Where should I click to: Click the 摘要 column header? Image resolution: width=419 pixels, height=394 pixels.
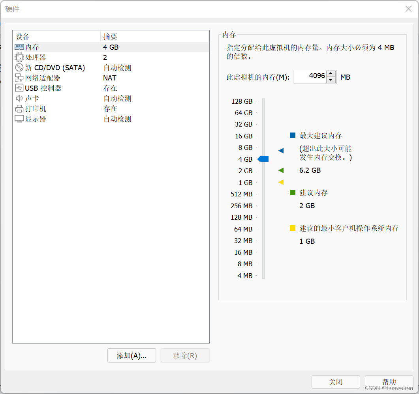coord(110,37)
